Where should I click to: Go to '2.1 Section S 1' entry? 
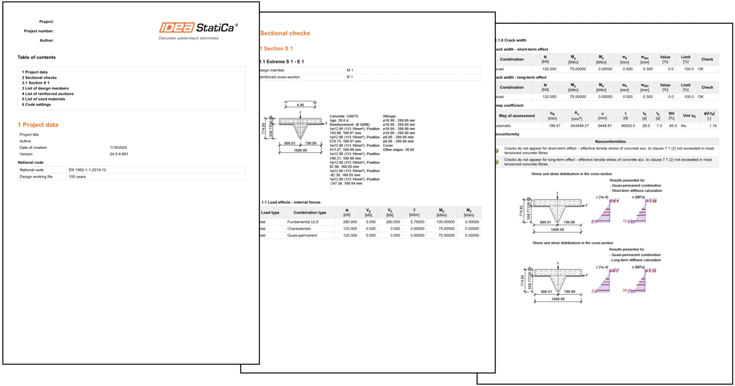pyautogui.click(x=36, y=83)
